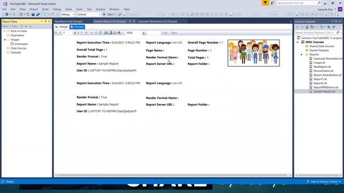Click the Quick Launch search magnifier
The image size is (344, 193).
pyautogui.click(x=319, y=3)
